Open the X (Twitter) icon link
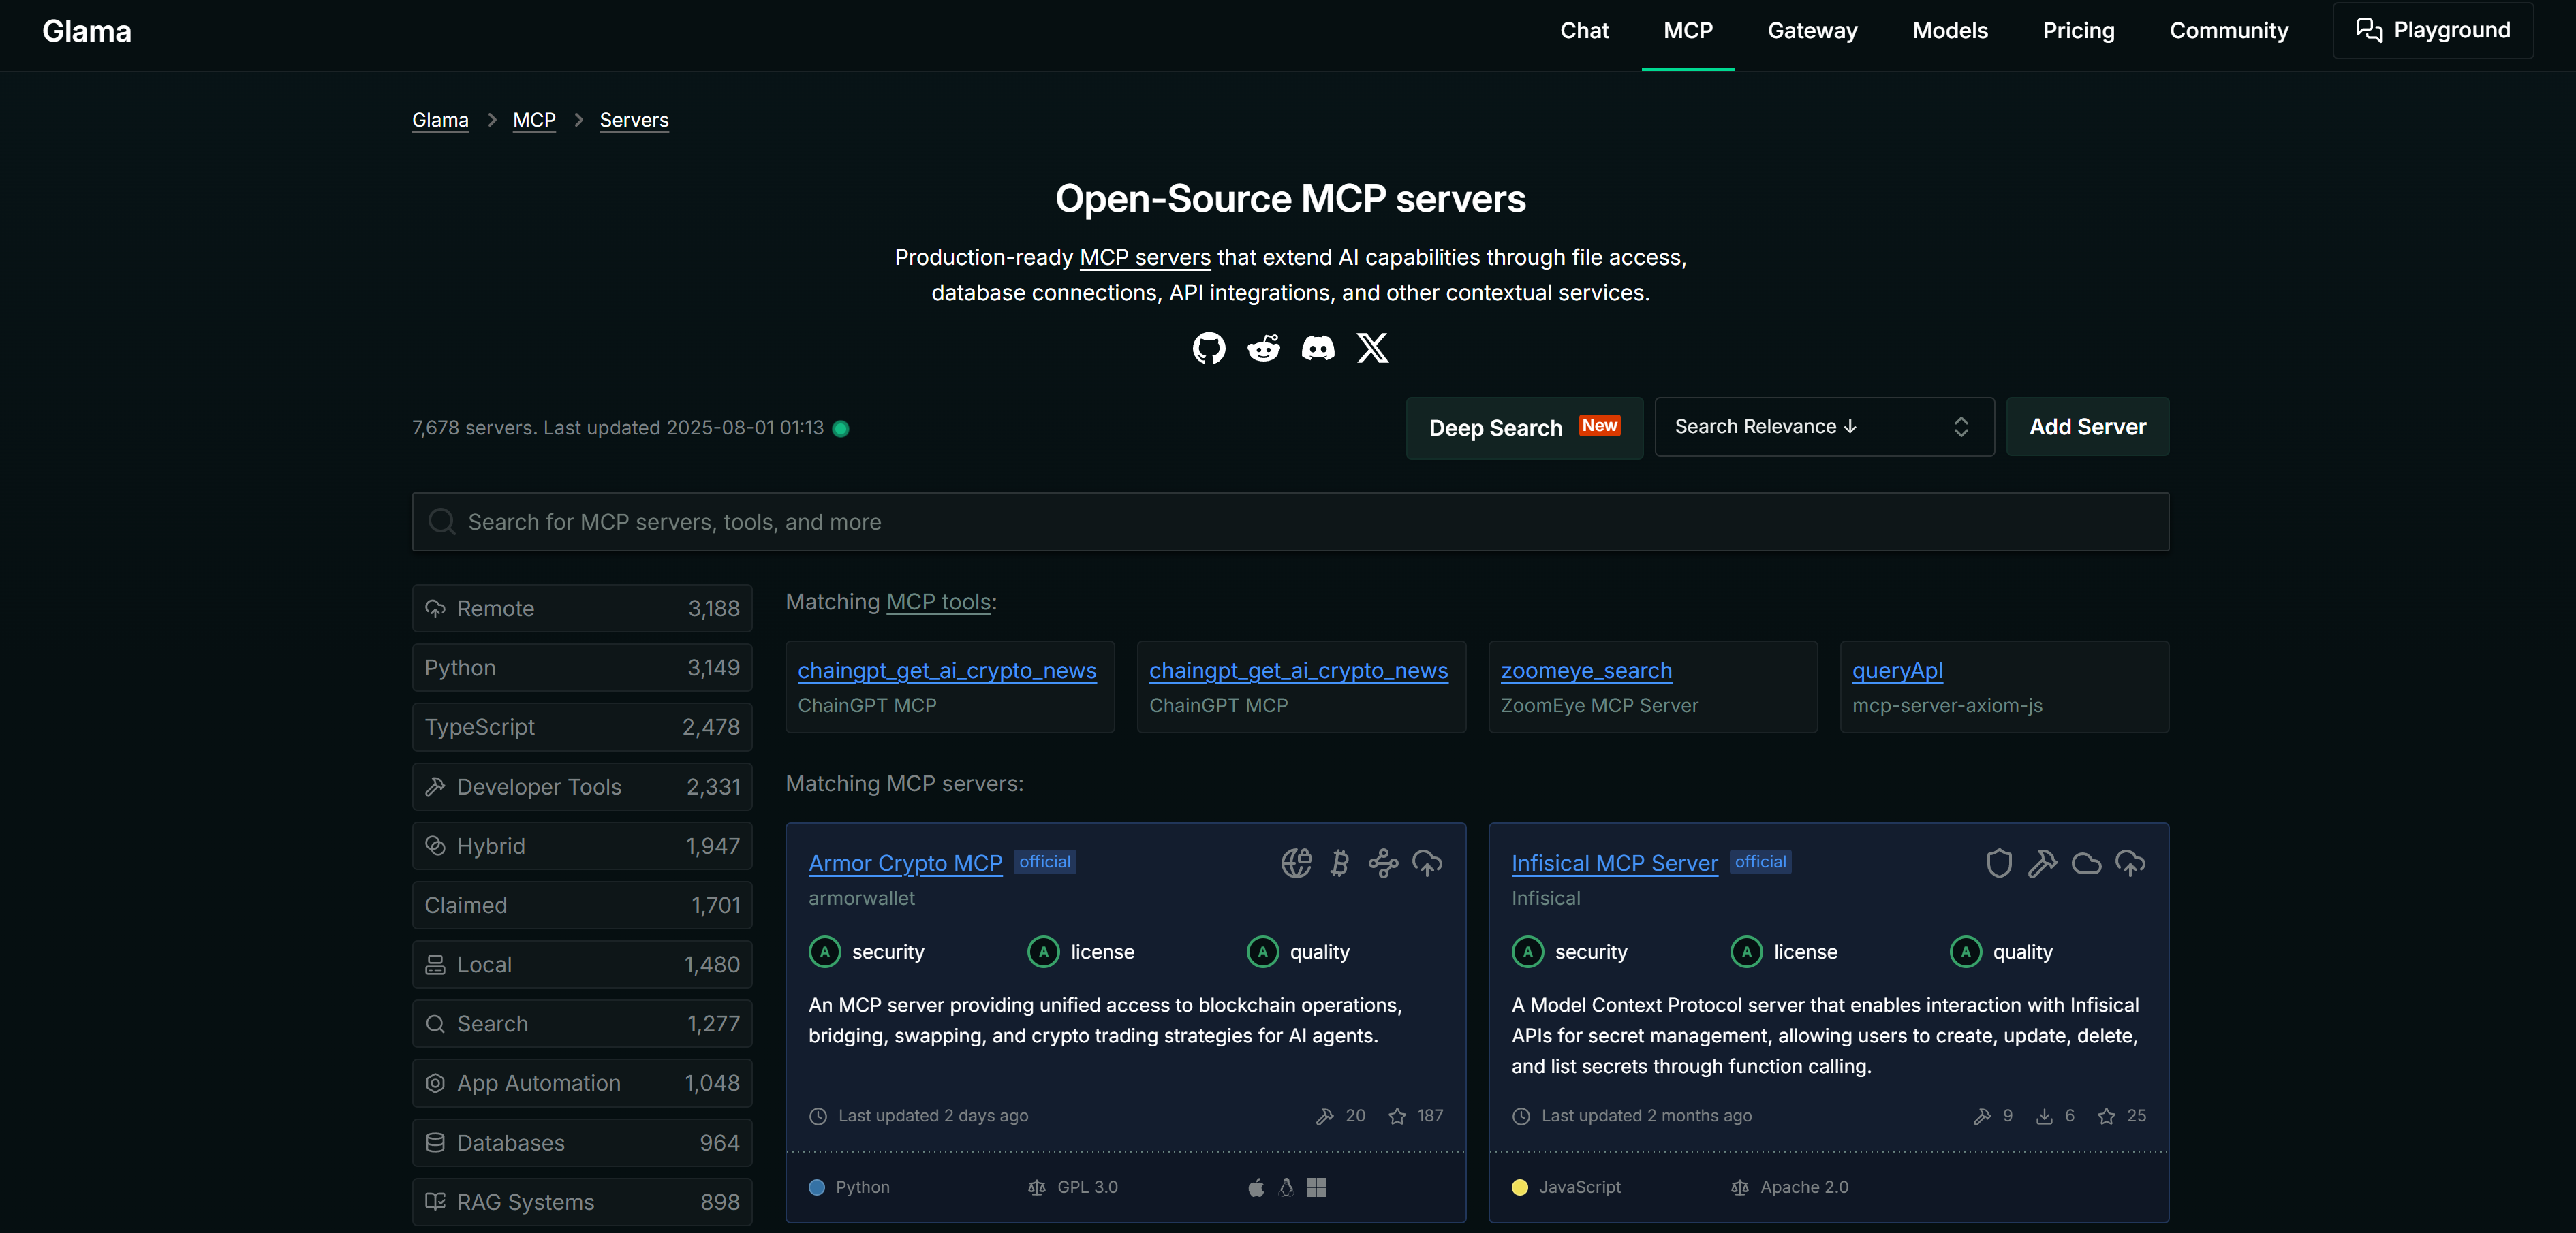 tap(1372, 348)
